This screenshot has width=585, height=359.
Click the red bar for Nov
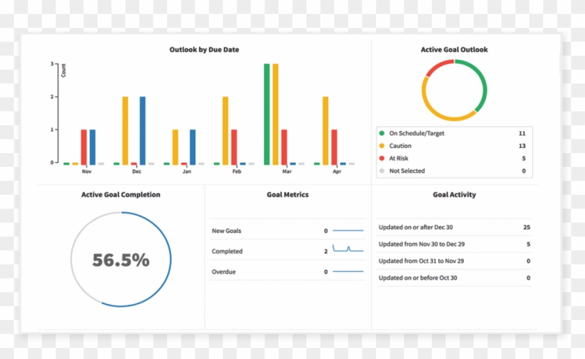[84, 146]
